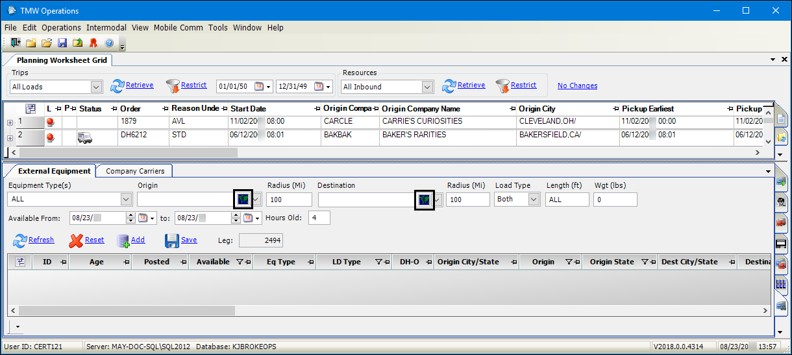Click the Add link for external equipment
This screenshot has height=355, width=792.
coord(138,240)
